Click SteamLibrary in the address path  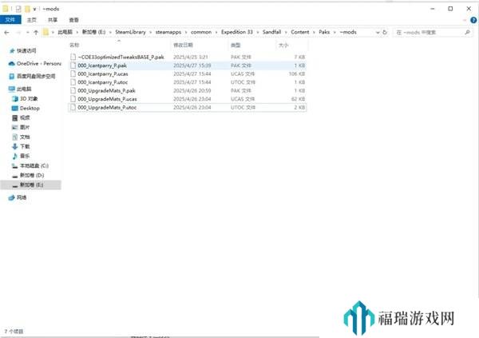point(130,32)
